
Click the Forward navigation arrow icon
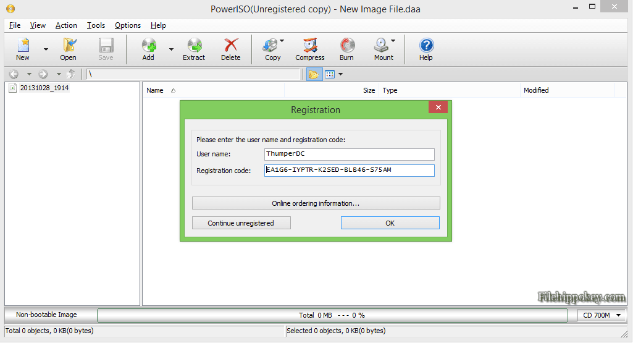(x=43, y=74)
